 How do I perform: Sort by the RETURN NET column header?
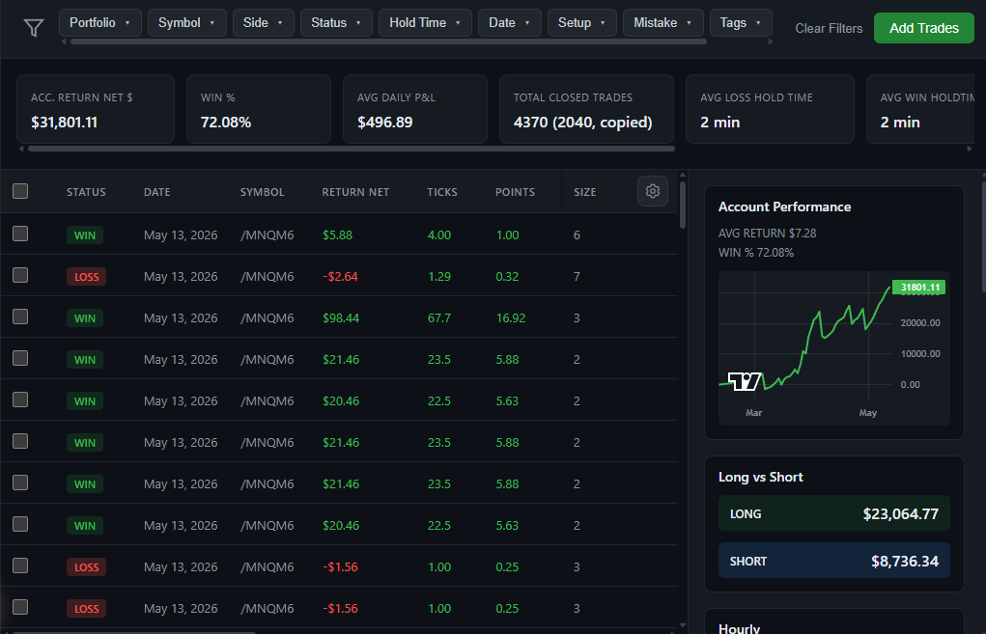point(355,192)
